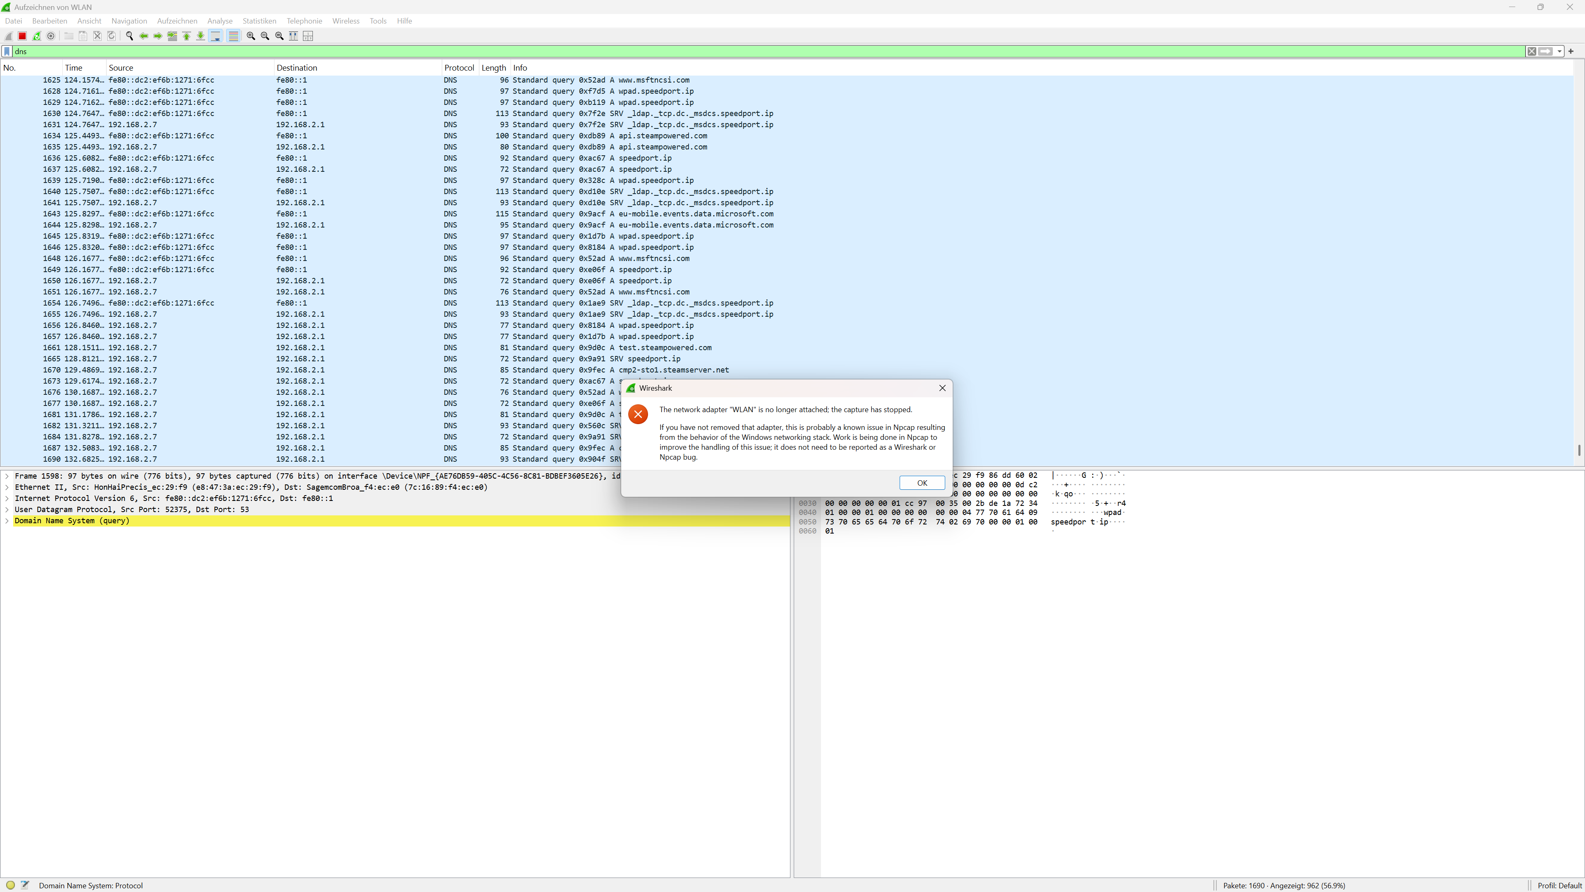Open display filter history dropdown arrow
The image size is (1585, 892).
tap(1560, 52)
